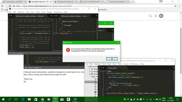
Task: Open the forum hamburger menu icon
Action: [x=156, y=16]
